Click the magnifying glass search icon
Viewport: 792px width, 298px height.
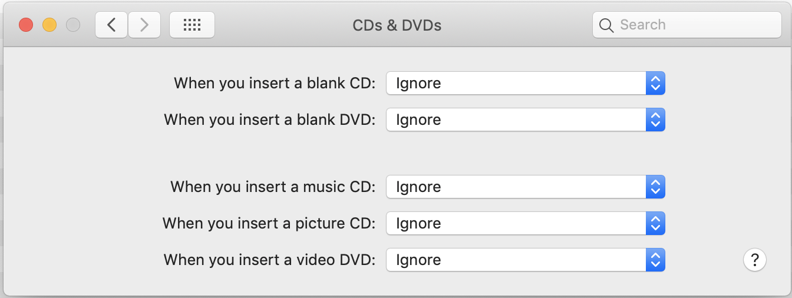pos(606,25)
